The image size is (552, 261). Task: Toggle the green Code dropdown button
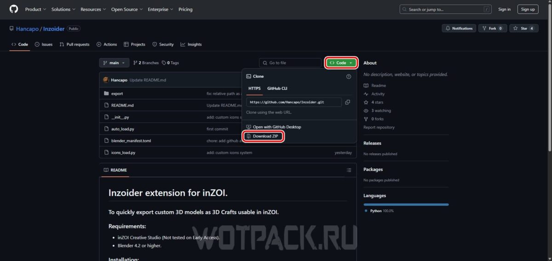pyautogui.click(x=341, y=63)
